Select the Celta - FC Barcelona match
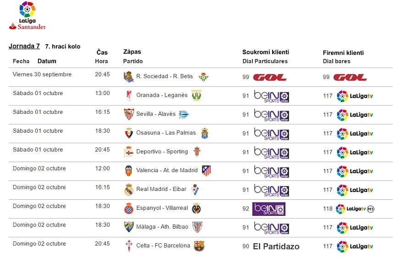The width and height of the screenshot is (413, 264). 163,246
